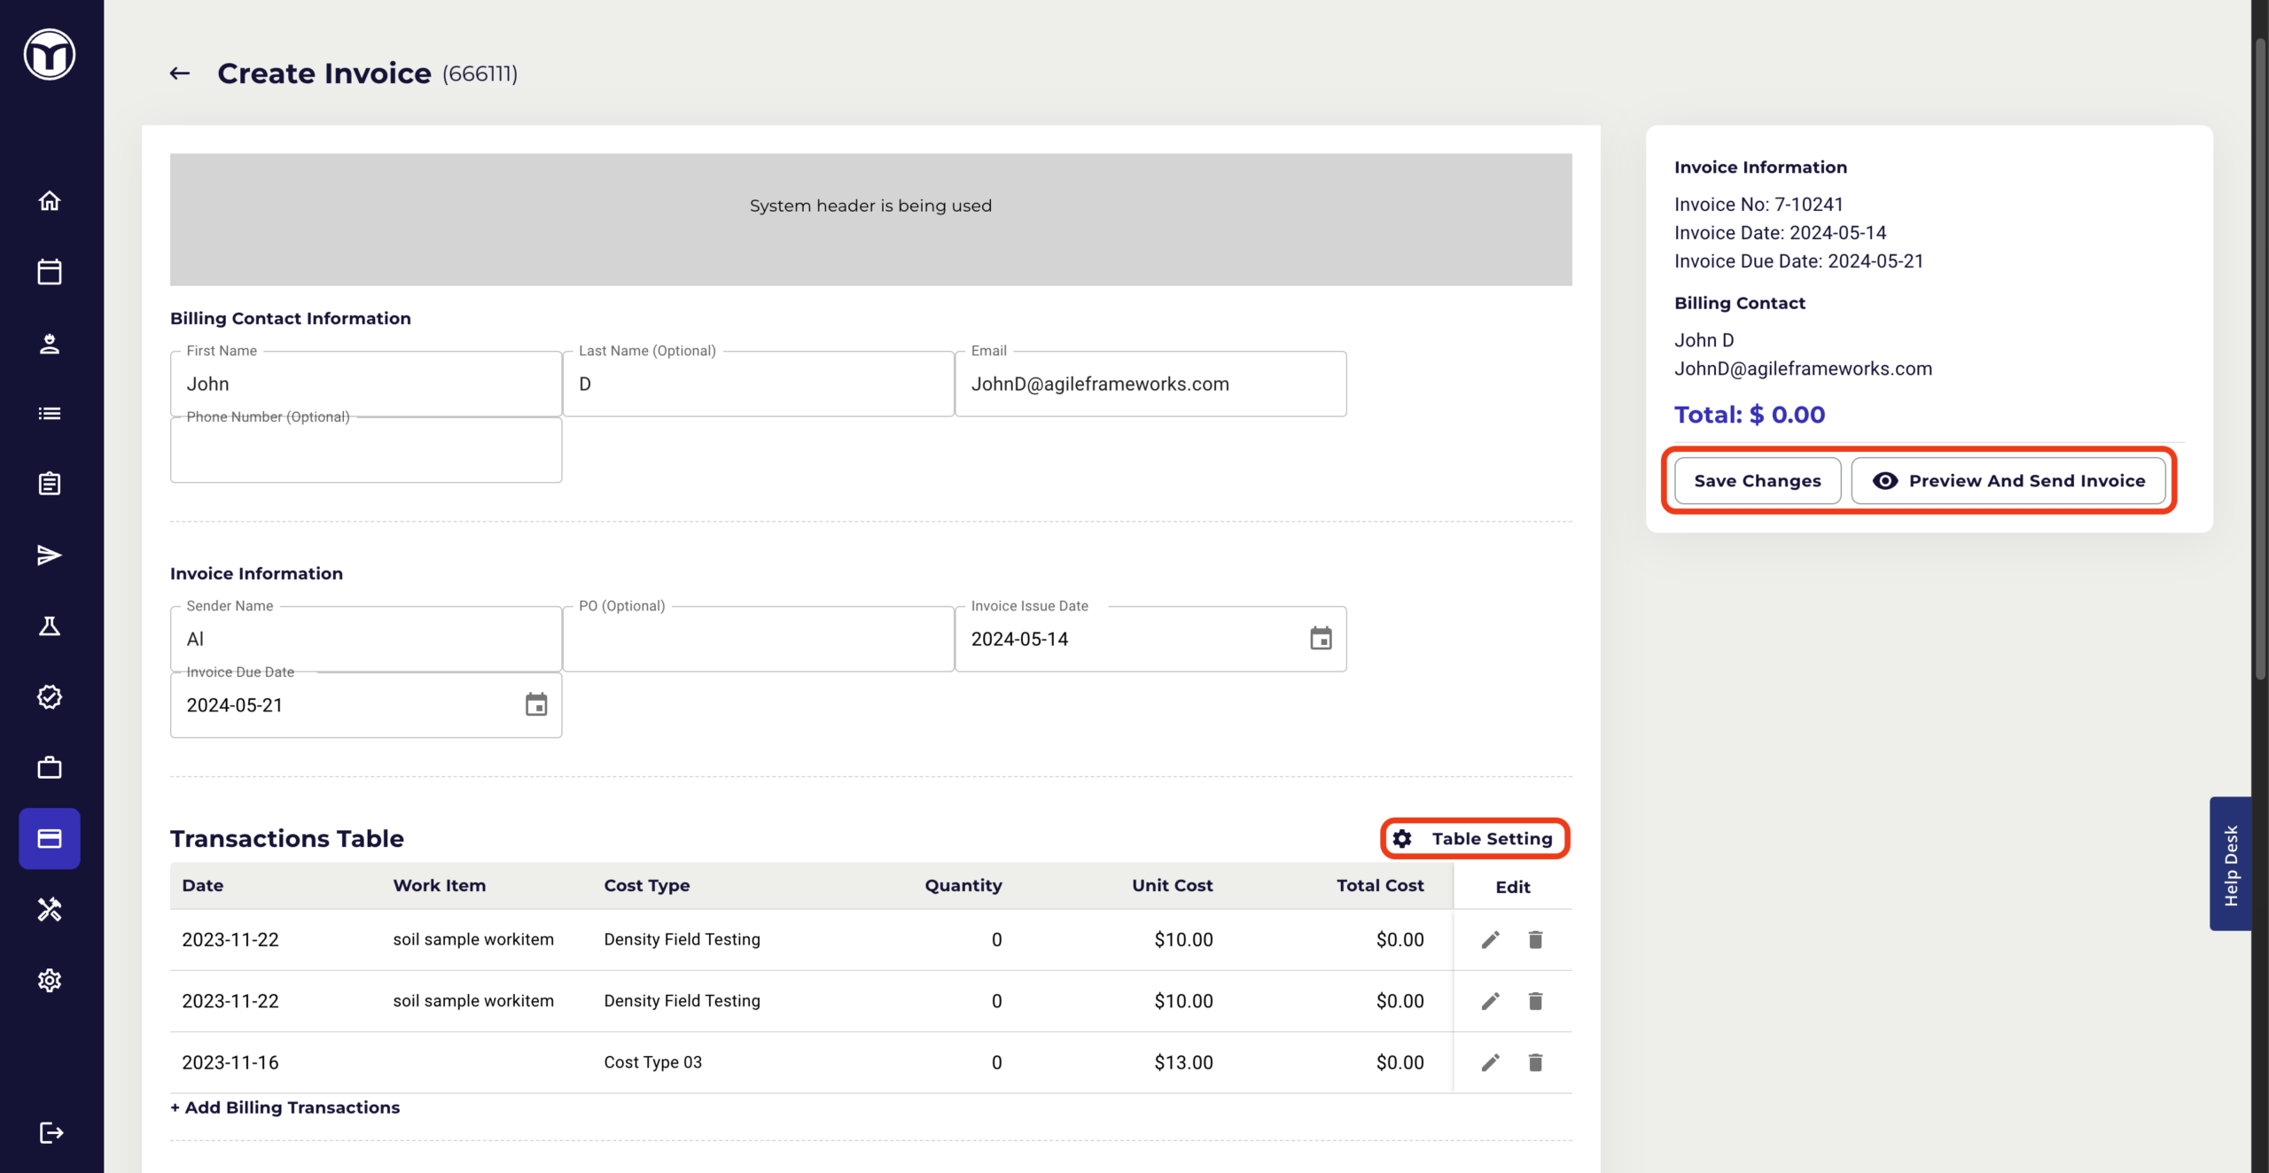Open the Table Setting button
Viewport: 2269px width, 1173px height.
[1475, 839]
